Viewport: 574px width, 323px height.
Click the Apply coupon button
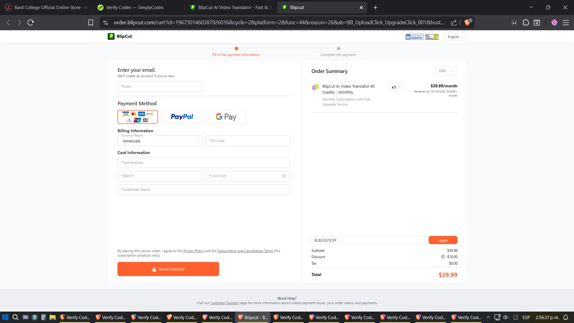click(x=443, y=240)
